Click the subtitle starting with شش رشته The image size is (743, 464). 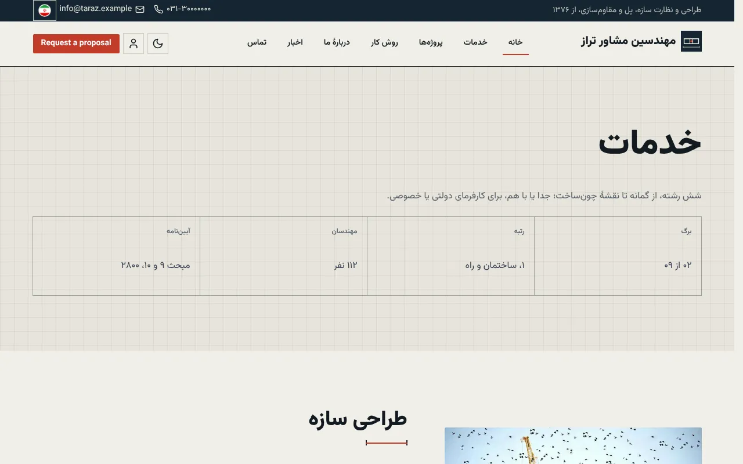[544, 196]
